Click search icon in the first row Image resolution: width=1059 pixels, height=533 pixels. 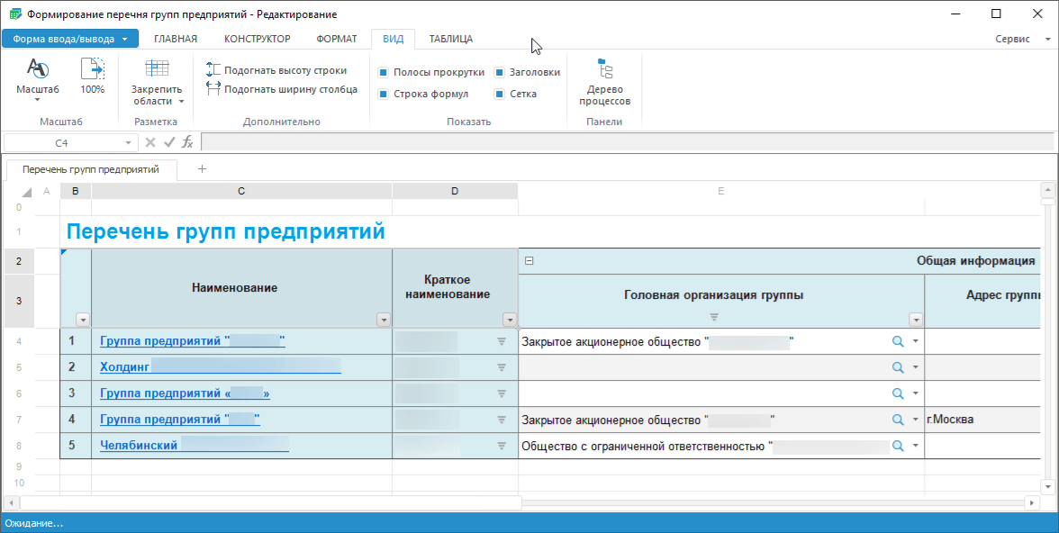click(x=898, y=342)
